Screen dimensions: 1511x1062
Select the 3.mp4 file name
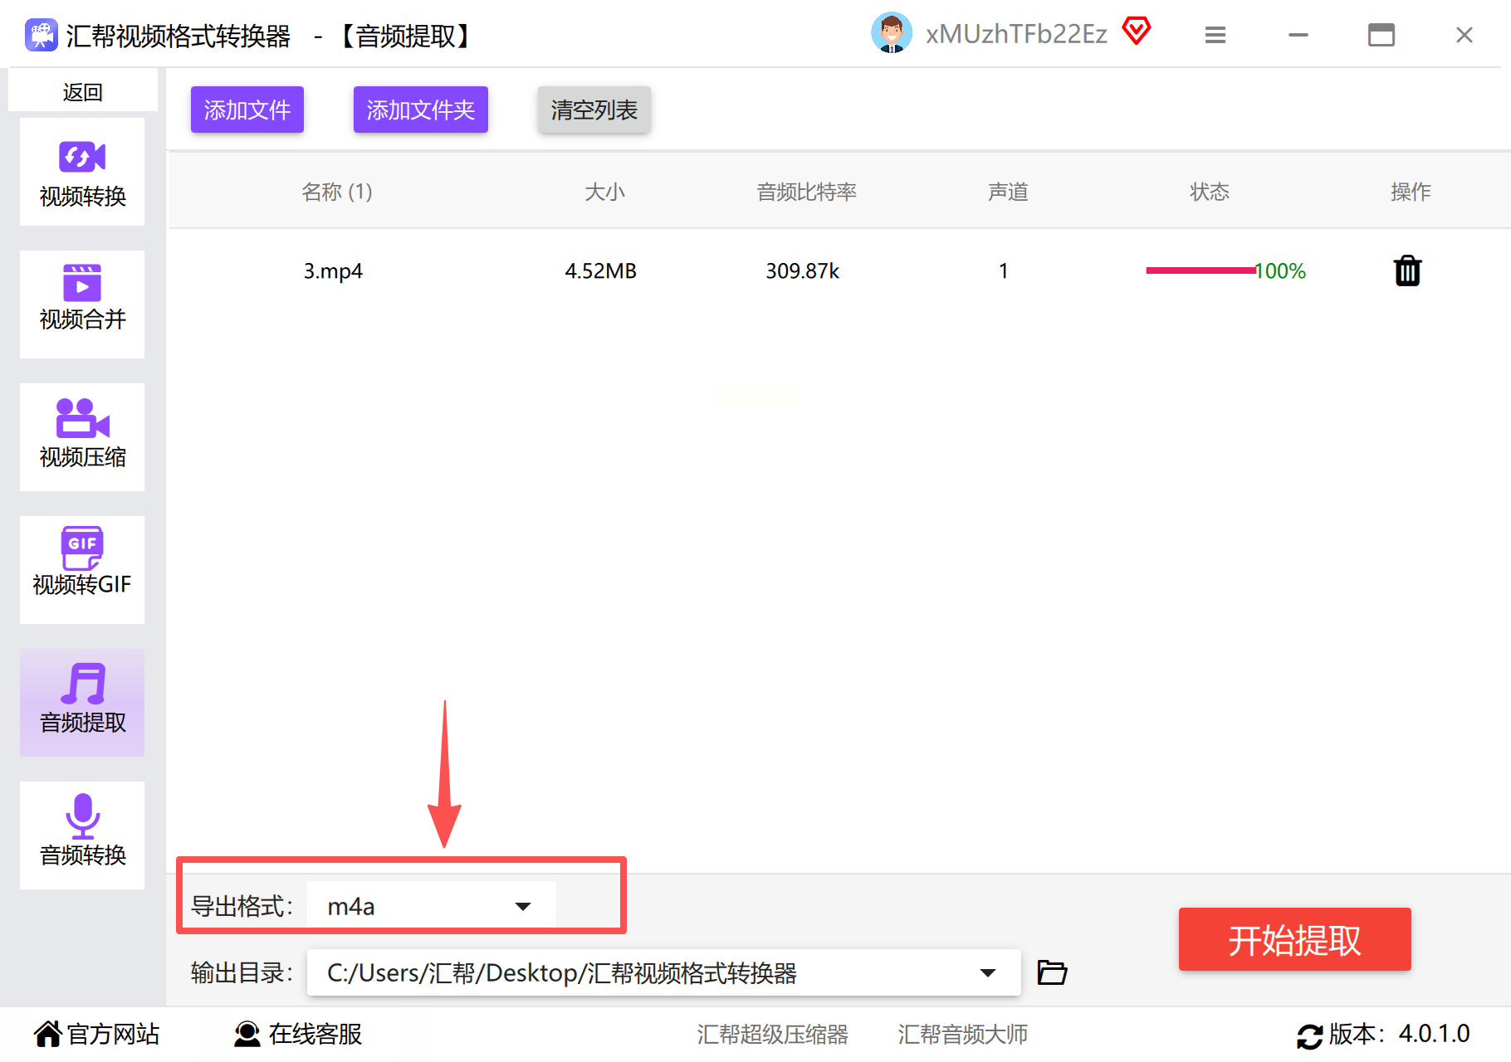333,271
